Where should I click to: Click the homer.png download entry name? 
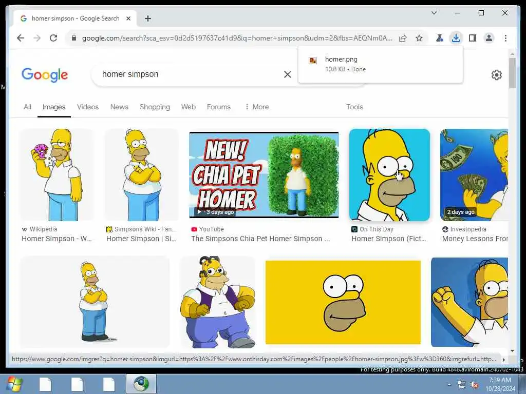coord(341,60)
